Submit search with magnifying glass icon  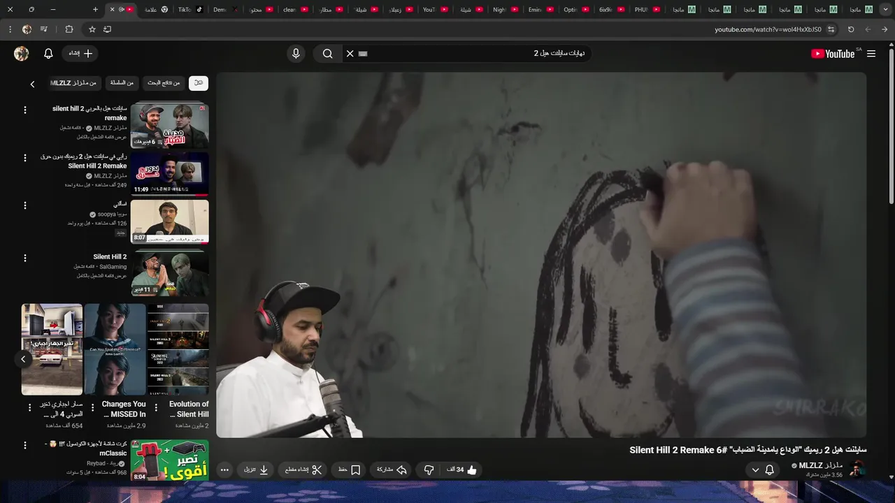point(327,54)
